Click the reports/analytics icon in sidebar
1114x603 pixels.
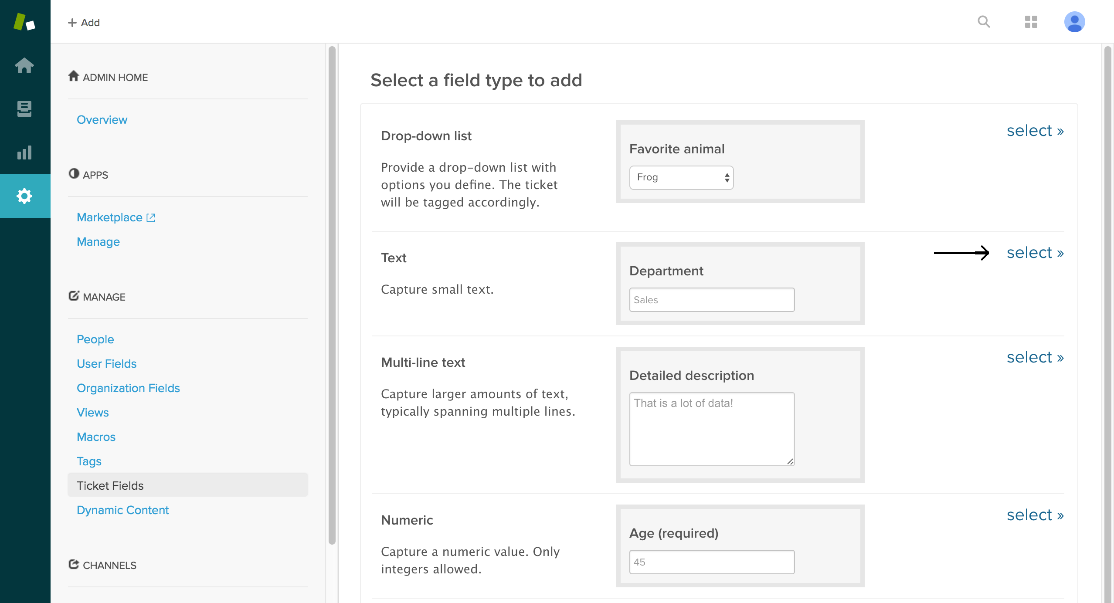pyautogui.click(x=24, y=153)
